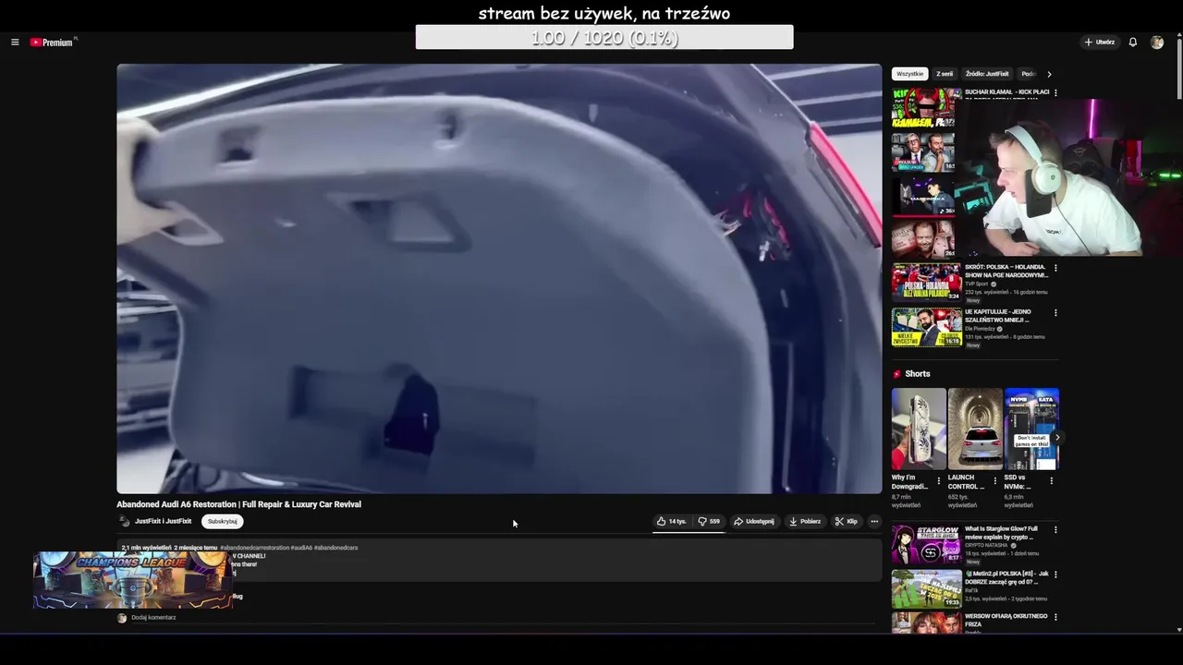Share the video via Udostępnij
The width and height of the screenshot is (1183, 665).
[x=754, y=522]
